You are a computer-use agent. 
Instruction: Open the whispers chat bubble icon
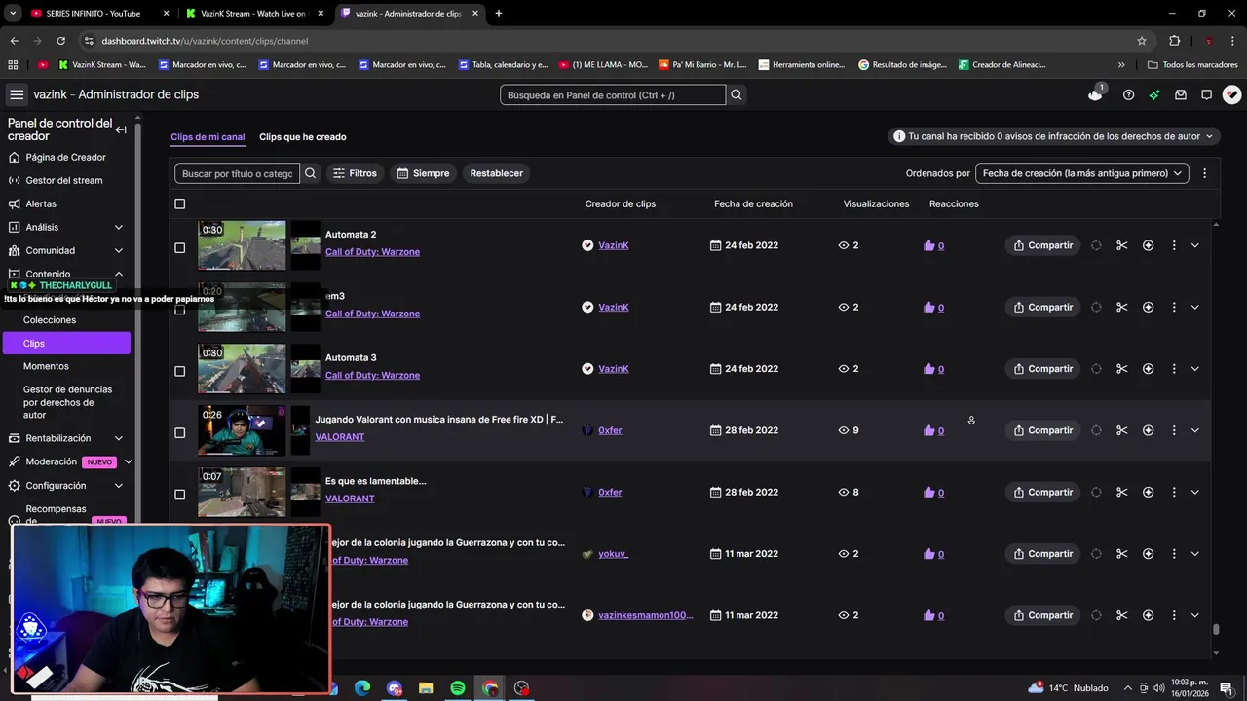point(1206,94)
